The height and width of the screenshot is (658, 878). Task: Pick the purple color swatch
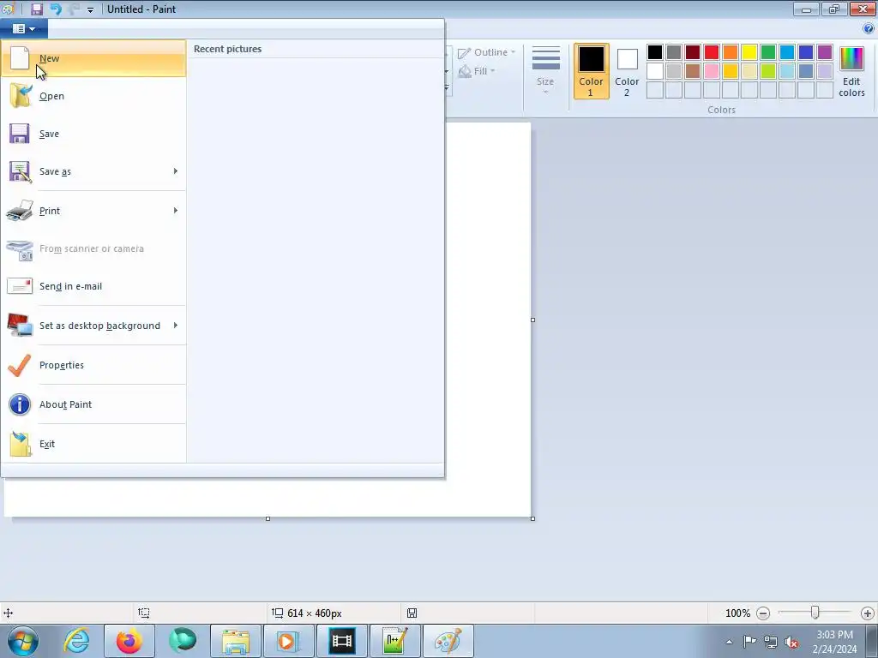click(x=825, y=52)
